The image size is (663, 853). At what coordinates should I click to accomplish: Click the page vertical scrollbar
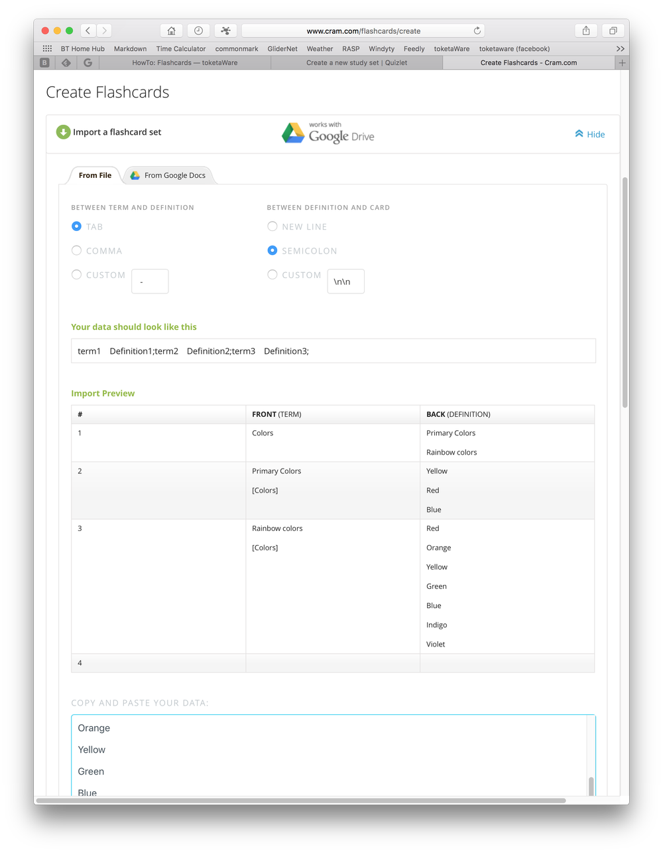click(x=625, y=292)
